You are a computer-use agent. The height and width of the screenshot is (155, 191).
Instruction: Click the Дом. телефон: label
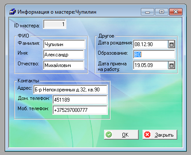[x=34, y=98]
